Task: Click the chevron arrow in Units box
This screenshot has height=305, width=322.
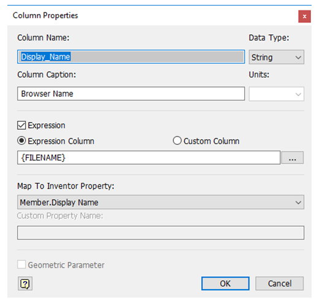Action: [x=298, y=94]
